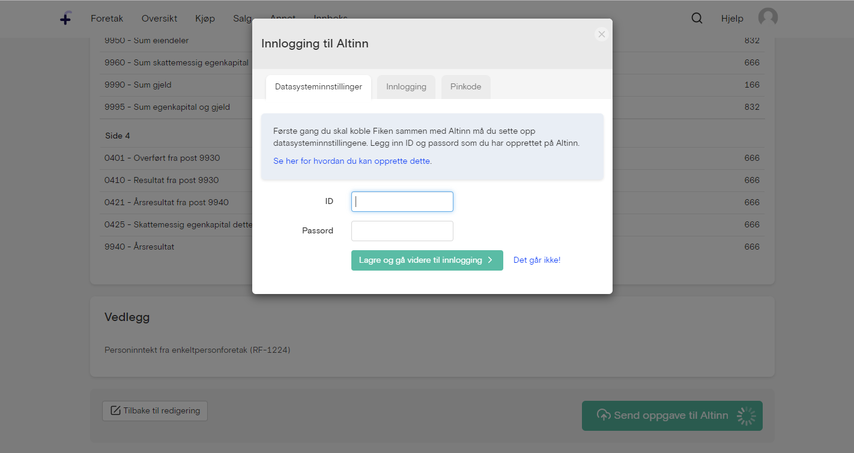854x453 pixels.
Task: Switch to the Innlogging tab
Action: pyautogui.click(x=406, y=87)
